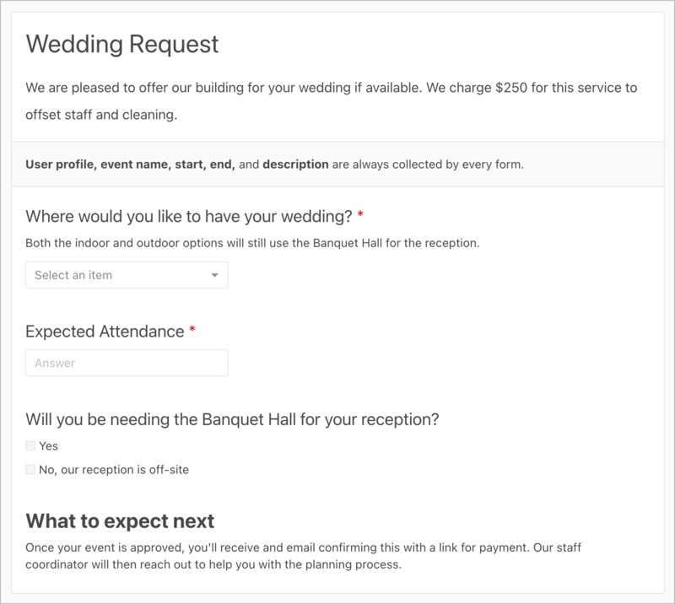The width and height of the screenshot is (675, 604).
Task: Select No, our reception is off-site
Action: point(30,469)
